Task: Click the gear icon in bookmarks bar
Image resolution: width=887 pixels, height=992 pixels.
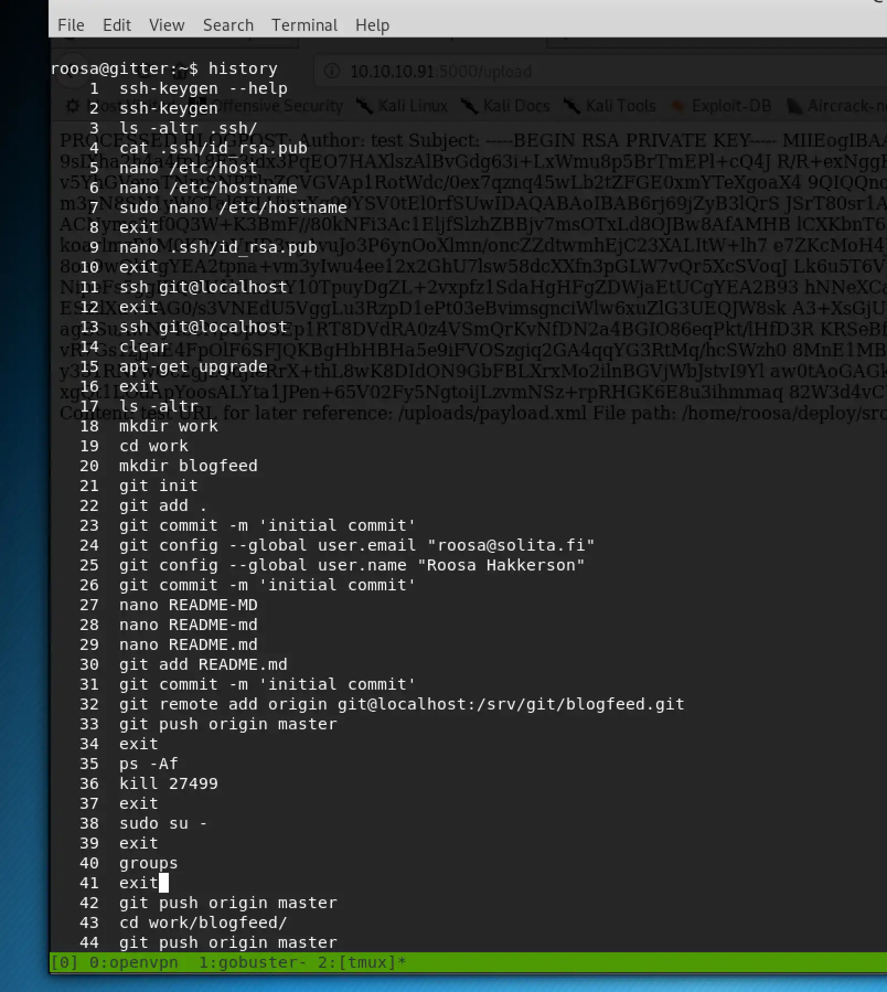Action: coord(73,106)
